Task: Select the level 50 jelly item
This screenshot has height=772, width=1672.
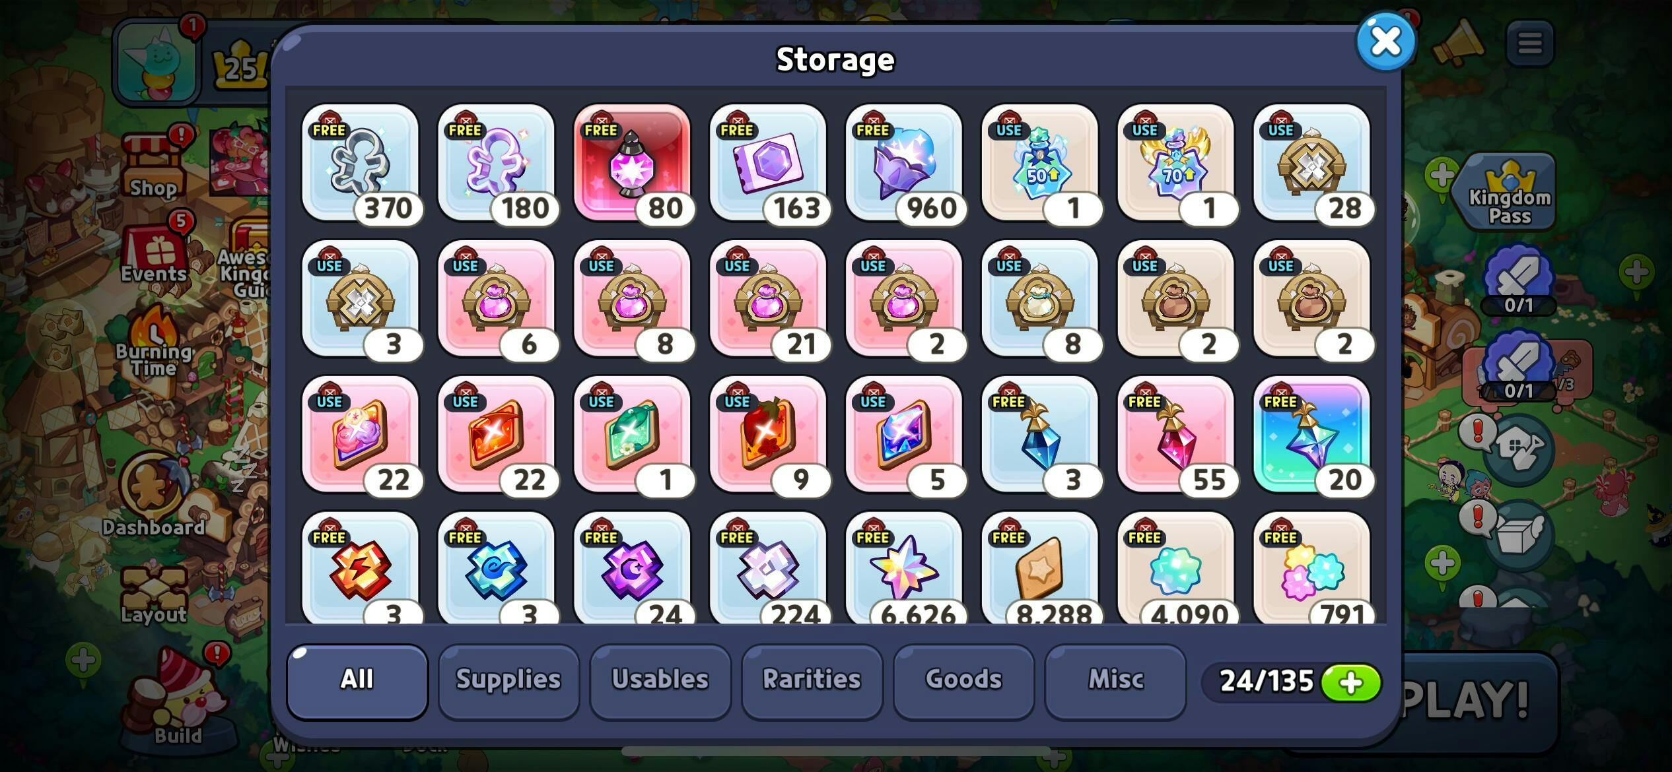Action: tap(1041, 163)
